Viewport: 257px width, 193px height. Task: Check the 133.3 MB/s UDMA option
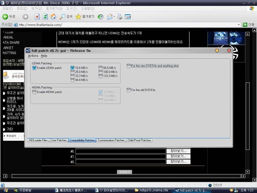click(x=101, y=76)
